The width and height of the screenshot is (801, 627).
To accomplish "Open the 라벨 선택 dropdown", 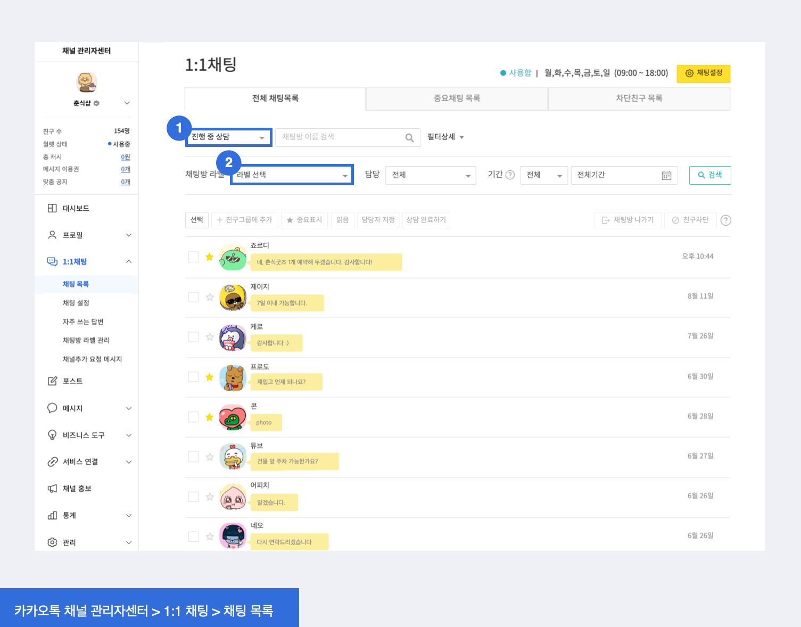I will (x=292, y=175).
